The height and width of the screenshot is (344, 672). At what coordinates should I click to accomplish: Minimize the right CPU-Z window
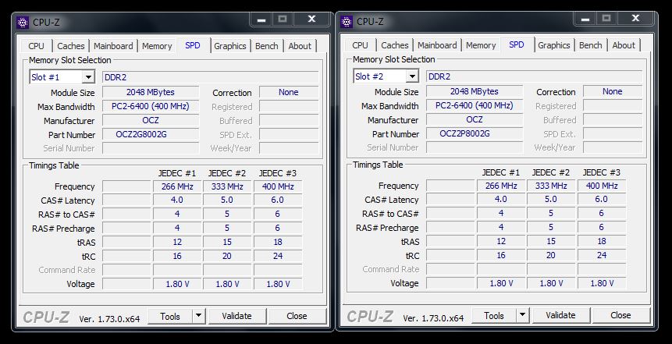coord(586,19)
